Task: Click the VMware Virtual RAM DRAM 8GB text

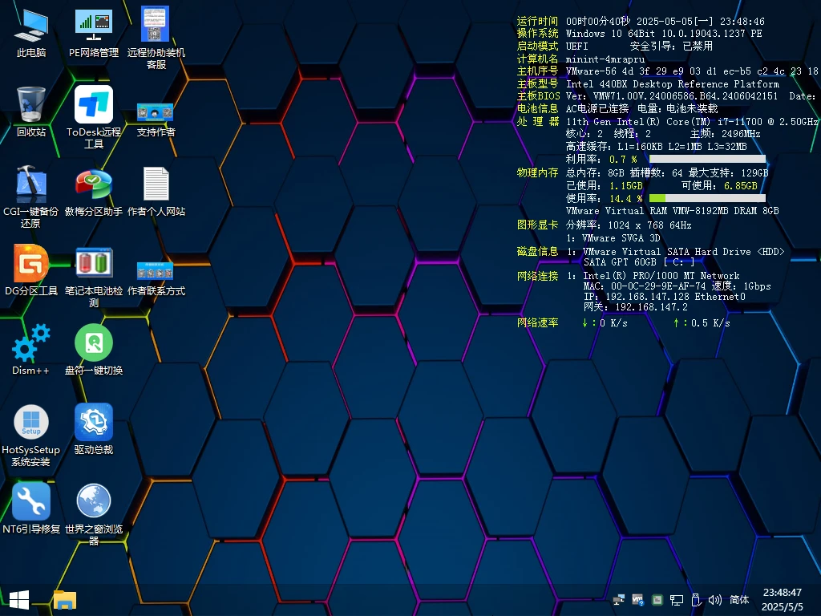Action: click(x=673, y=211)
